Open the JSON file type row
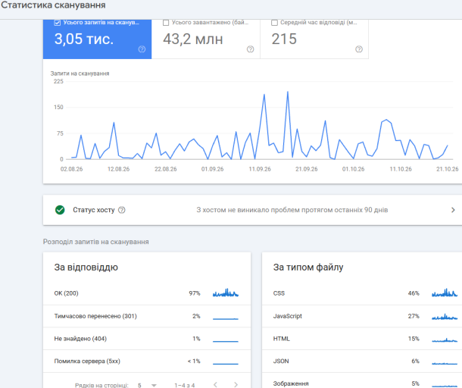 click(362, 361)
